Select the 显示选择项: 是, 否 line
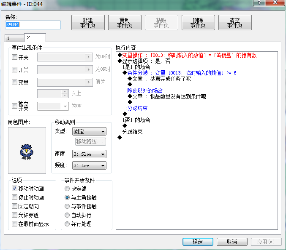This screenshot has height=250, width=286. pyautogui.click(x=144, y=61)
